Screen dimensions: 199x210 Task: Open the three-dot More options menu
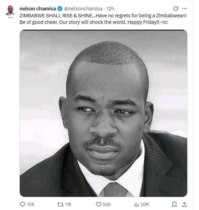pos(184,9)
